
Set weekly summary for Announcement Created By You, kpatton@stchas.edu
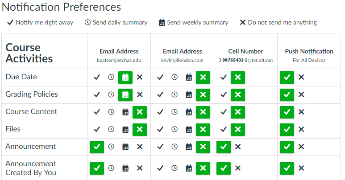click(x=125, y=168)
